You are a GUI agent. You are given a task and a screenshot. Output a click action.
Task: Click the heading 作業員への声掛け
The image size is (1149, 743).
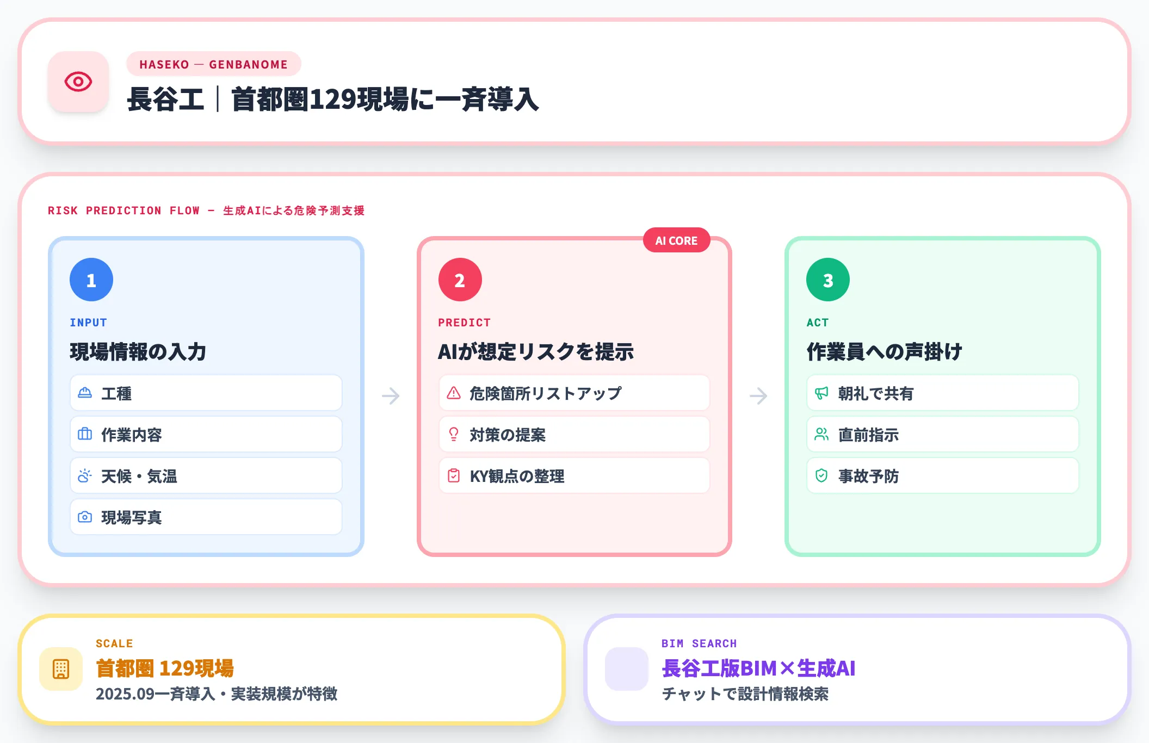(885, 351)
